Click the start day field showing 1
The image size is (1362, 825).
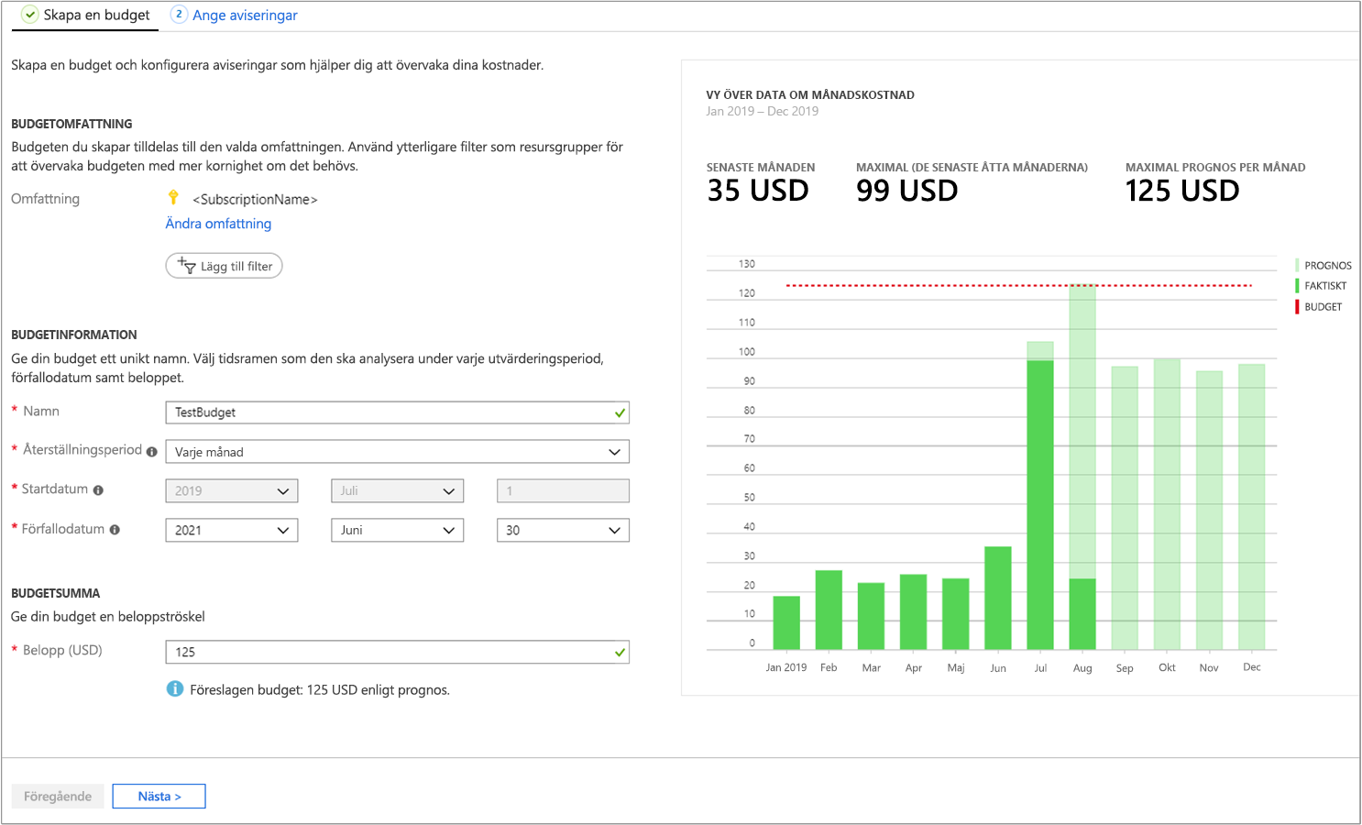[x=563, y=491]
